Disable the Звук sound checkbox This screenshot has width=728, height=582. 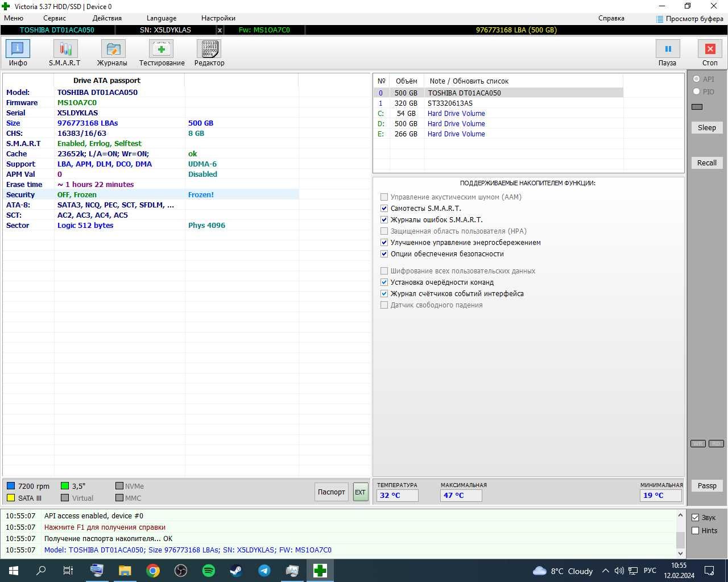695,517
